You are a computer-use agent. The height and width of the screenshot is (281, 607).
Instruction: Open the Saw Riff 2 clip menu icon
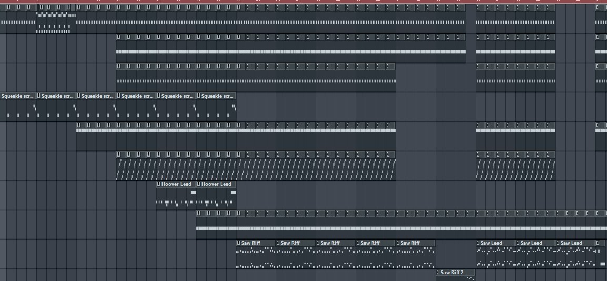[438, 273]
